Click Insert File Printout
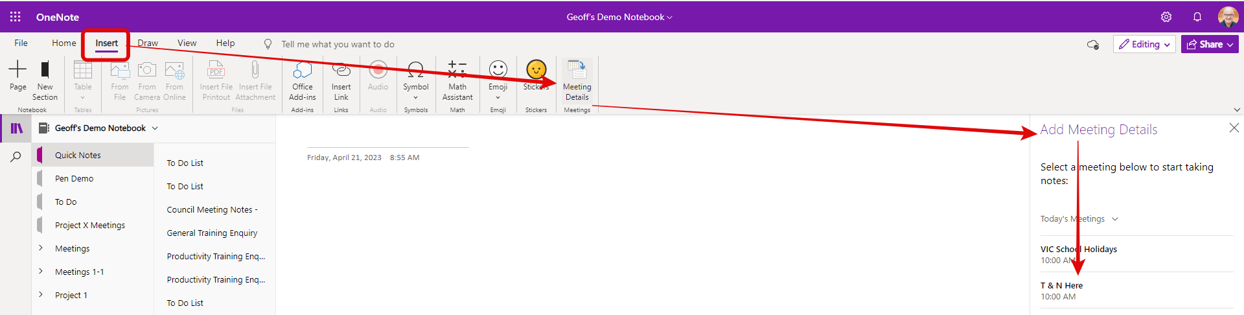The height and width of the screenshot is (315, 1244). tap(216, 80)
